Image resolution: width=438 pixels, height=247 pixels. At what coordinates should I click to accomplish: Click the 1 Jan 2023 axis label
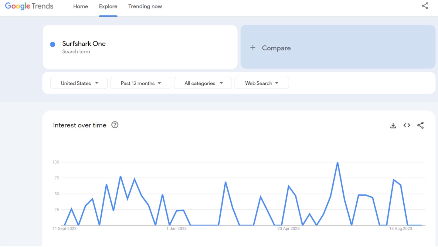[x=176, y=228]
